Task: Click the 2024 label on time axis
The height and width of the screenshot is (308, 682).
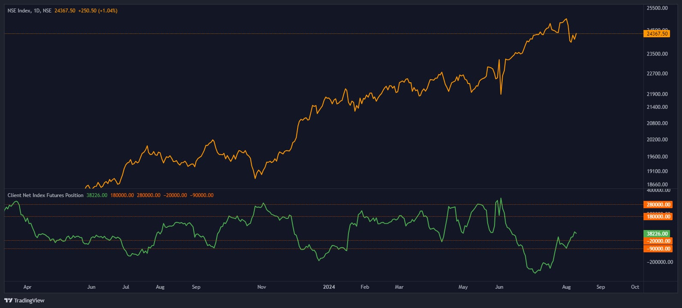Action: point(329,287)
